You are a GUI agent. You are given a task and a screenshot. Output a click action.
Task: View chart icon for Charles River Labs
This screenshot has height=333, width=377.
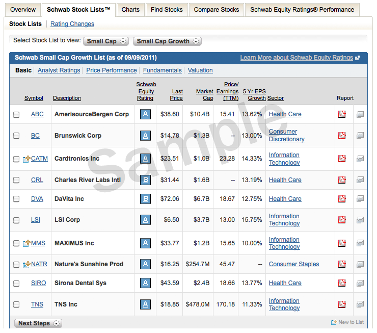[x=360, y=180]
